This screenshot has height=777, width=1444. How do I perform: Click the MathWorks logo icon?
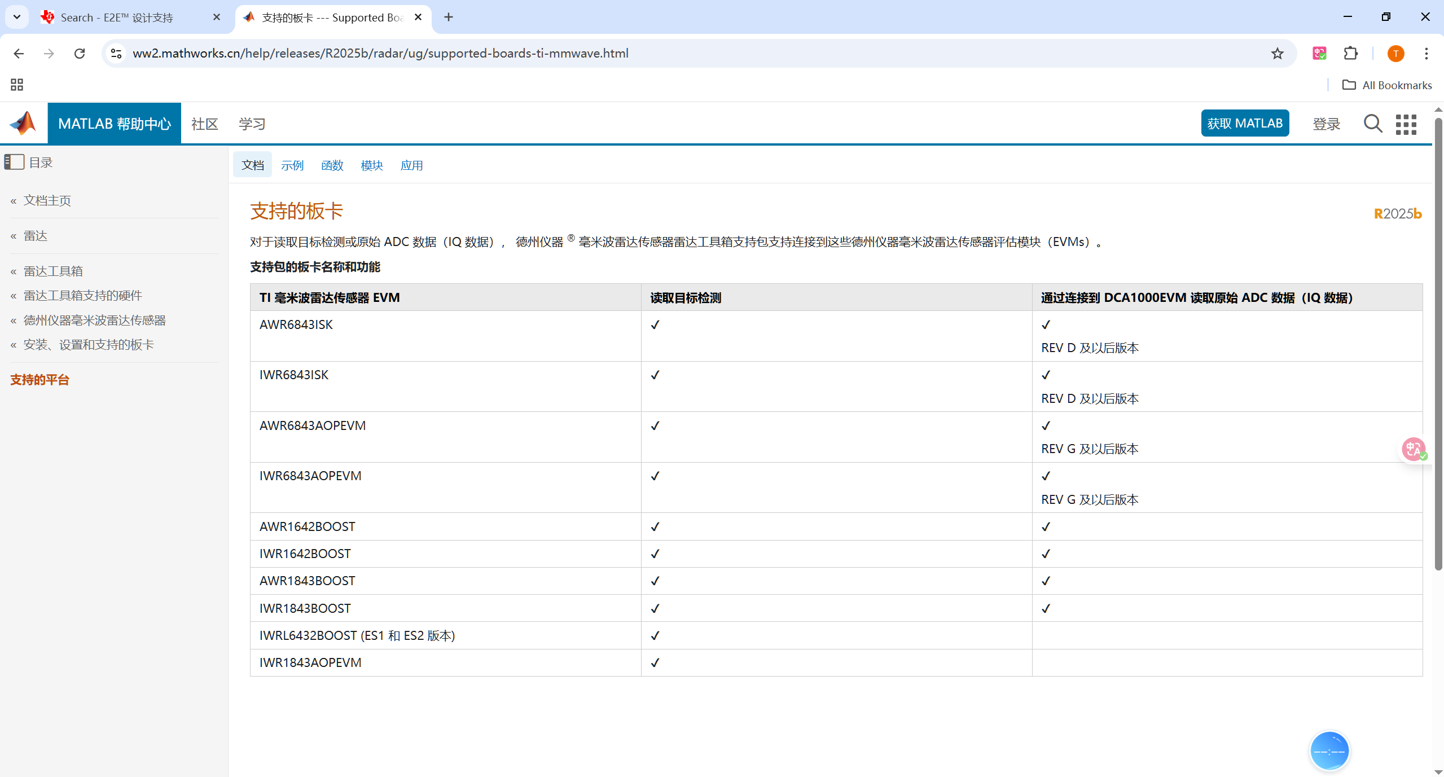23,123
